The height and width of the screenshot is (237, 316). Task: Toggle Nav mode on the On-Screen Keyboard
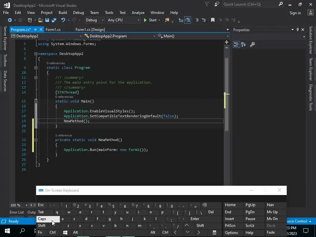click(x=276, y=205)
